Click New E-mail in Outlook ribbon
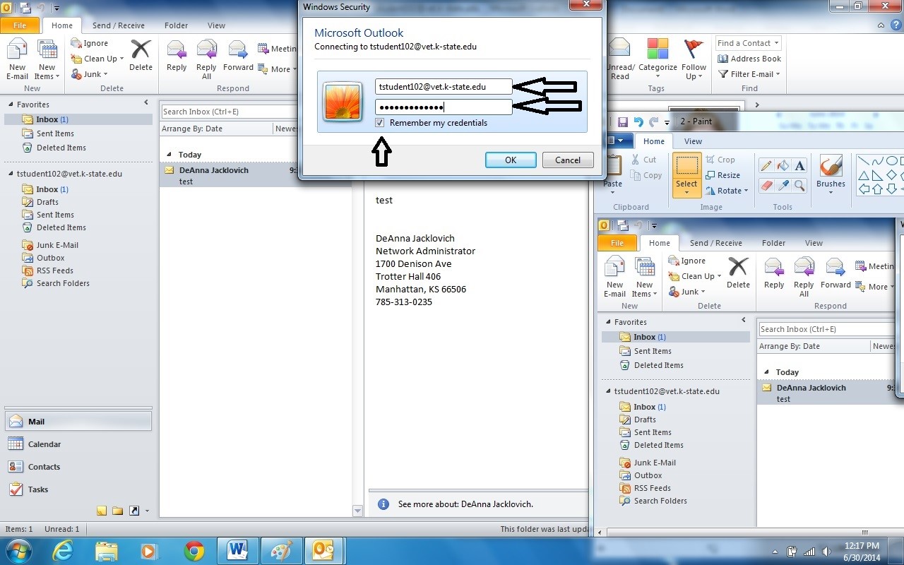Screen dimensions: 904x565 coord(17,60)
